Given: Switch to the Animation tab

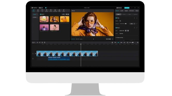Looking at the screenshot, I should tap(131, 11).
